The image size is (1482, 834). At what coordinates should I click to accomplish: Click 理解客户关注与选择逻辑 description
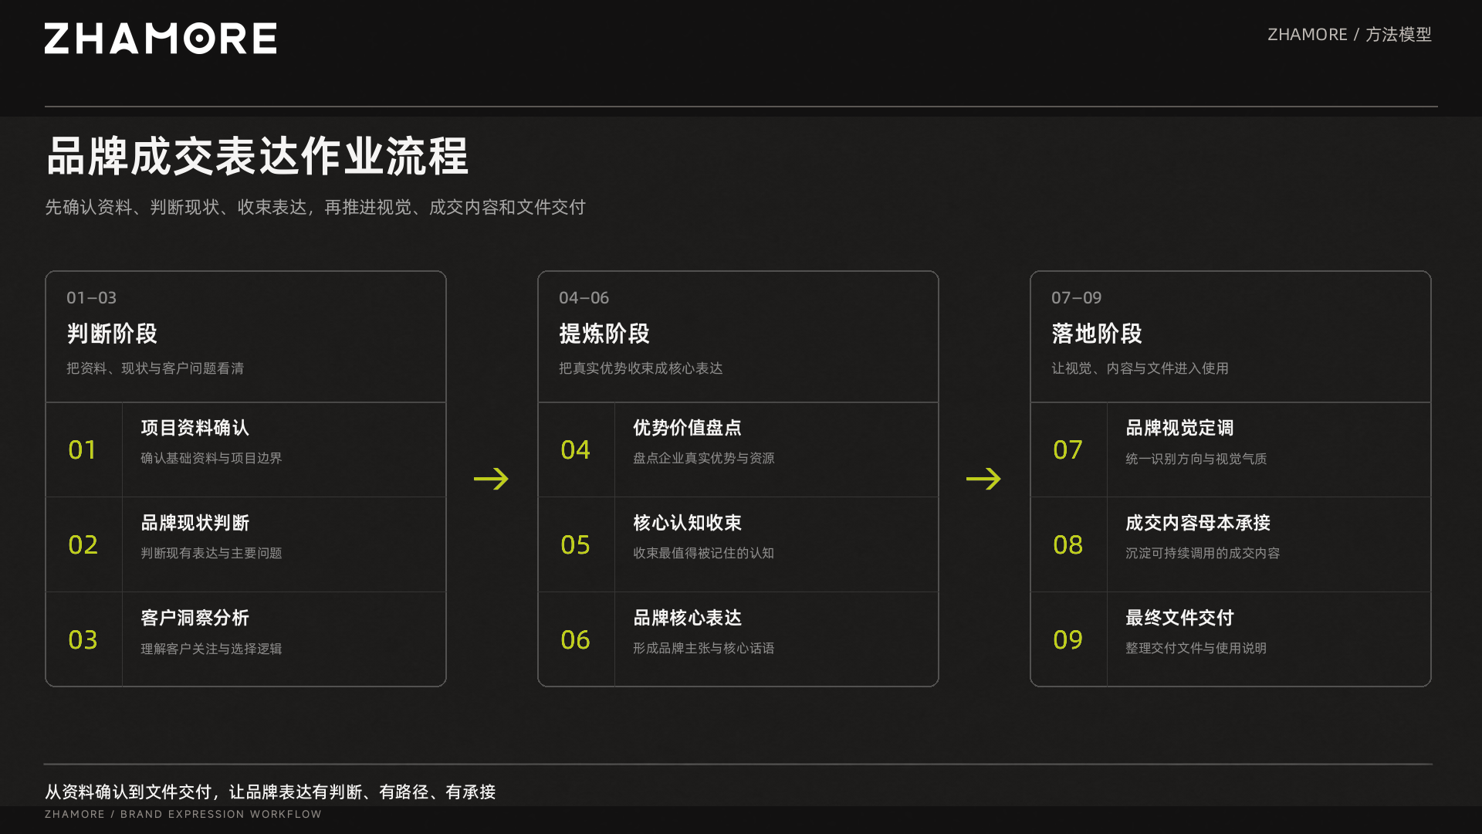coord(211,649)
